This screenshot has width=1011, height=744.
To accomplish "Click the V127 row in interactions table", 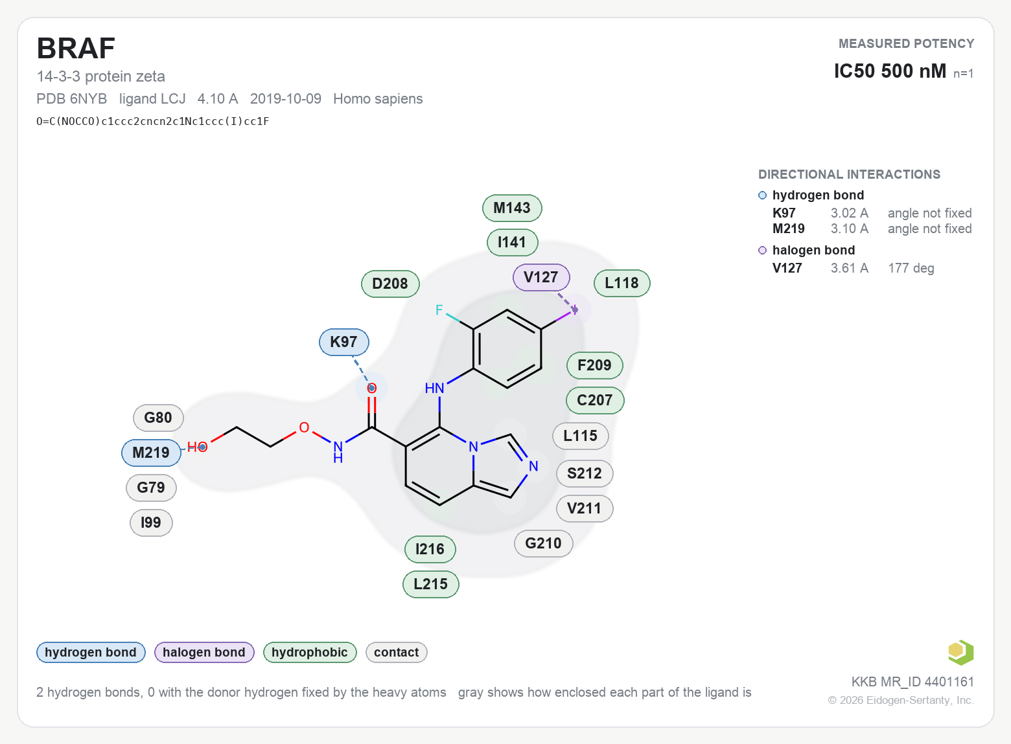I will [854, 268].
